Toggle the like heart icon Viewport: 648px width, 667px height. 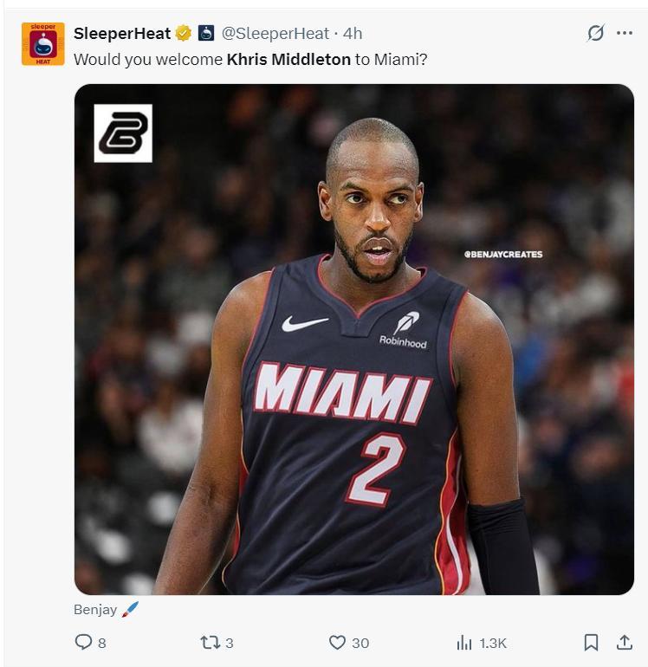click(x=337, y=643)
